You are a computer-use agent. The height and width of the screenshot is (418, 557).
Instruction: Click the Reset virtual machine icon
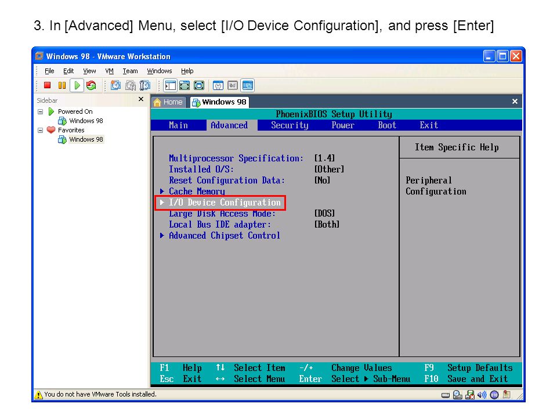coord(91,85)
